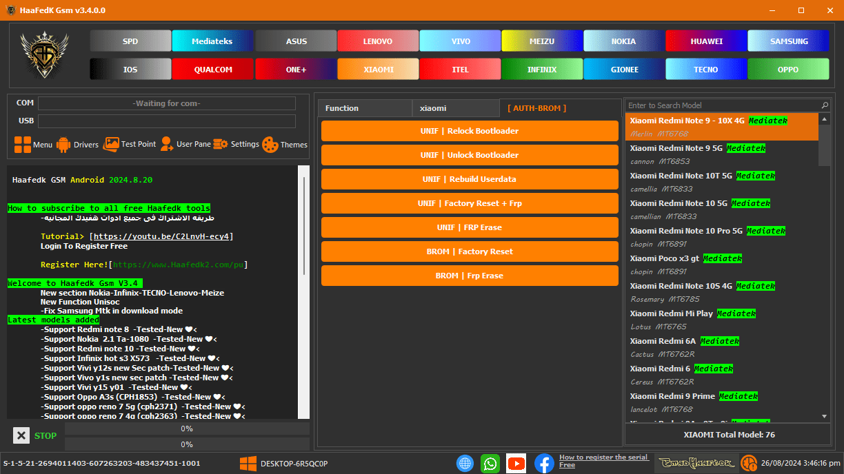Viewport: 844px width, 474px height.
Task: Open How to register the serial Free link
Action: click(604, 461)
